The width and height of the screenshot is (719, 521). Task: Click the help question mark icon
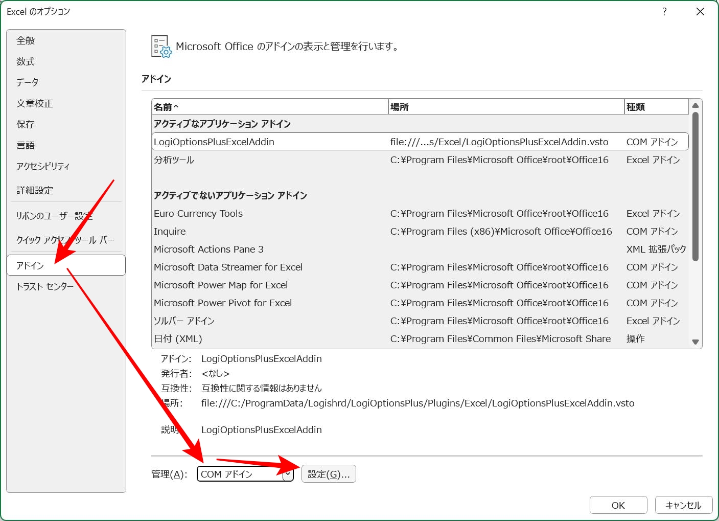[664, 11]
